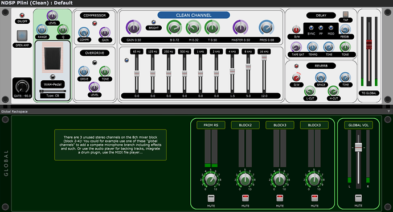Toggle the BRIGHT switch LED

point(154,22)
